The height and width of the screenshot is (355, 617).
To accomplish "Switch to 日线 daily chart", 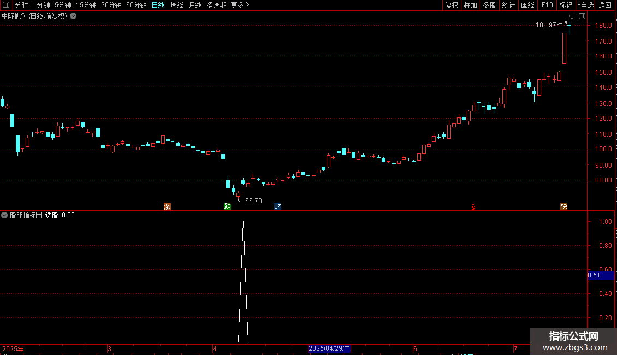I will [x=158, y=5].
